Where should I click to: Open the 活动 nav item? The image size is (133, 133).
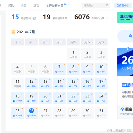pyautogui.click(x=36, y=5)
